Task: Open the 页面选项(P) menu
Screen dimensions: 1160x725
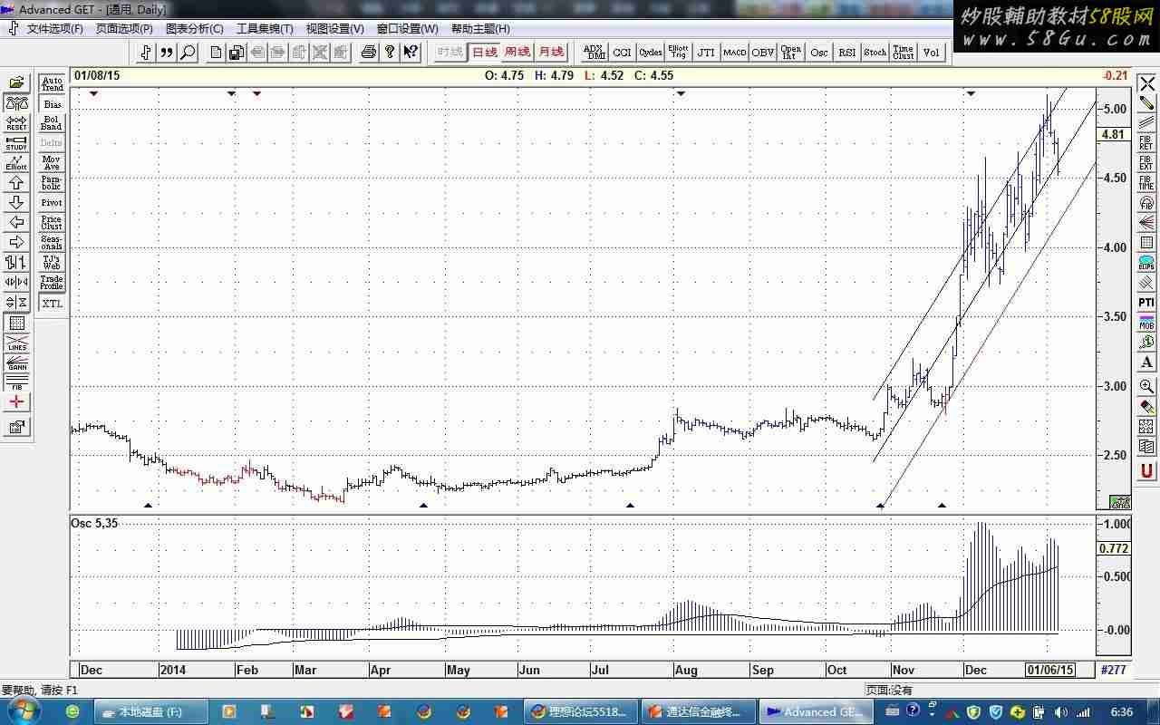Action: [x=125, y=29]
